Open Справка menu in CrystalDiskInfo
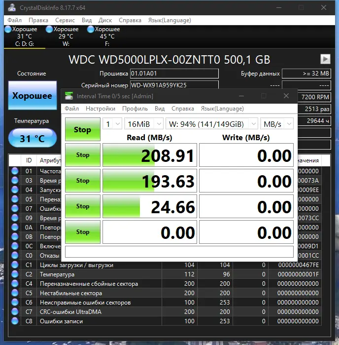Screen dimensions: 339x345 click(130, 20)
